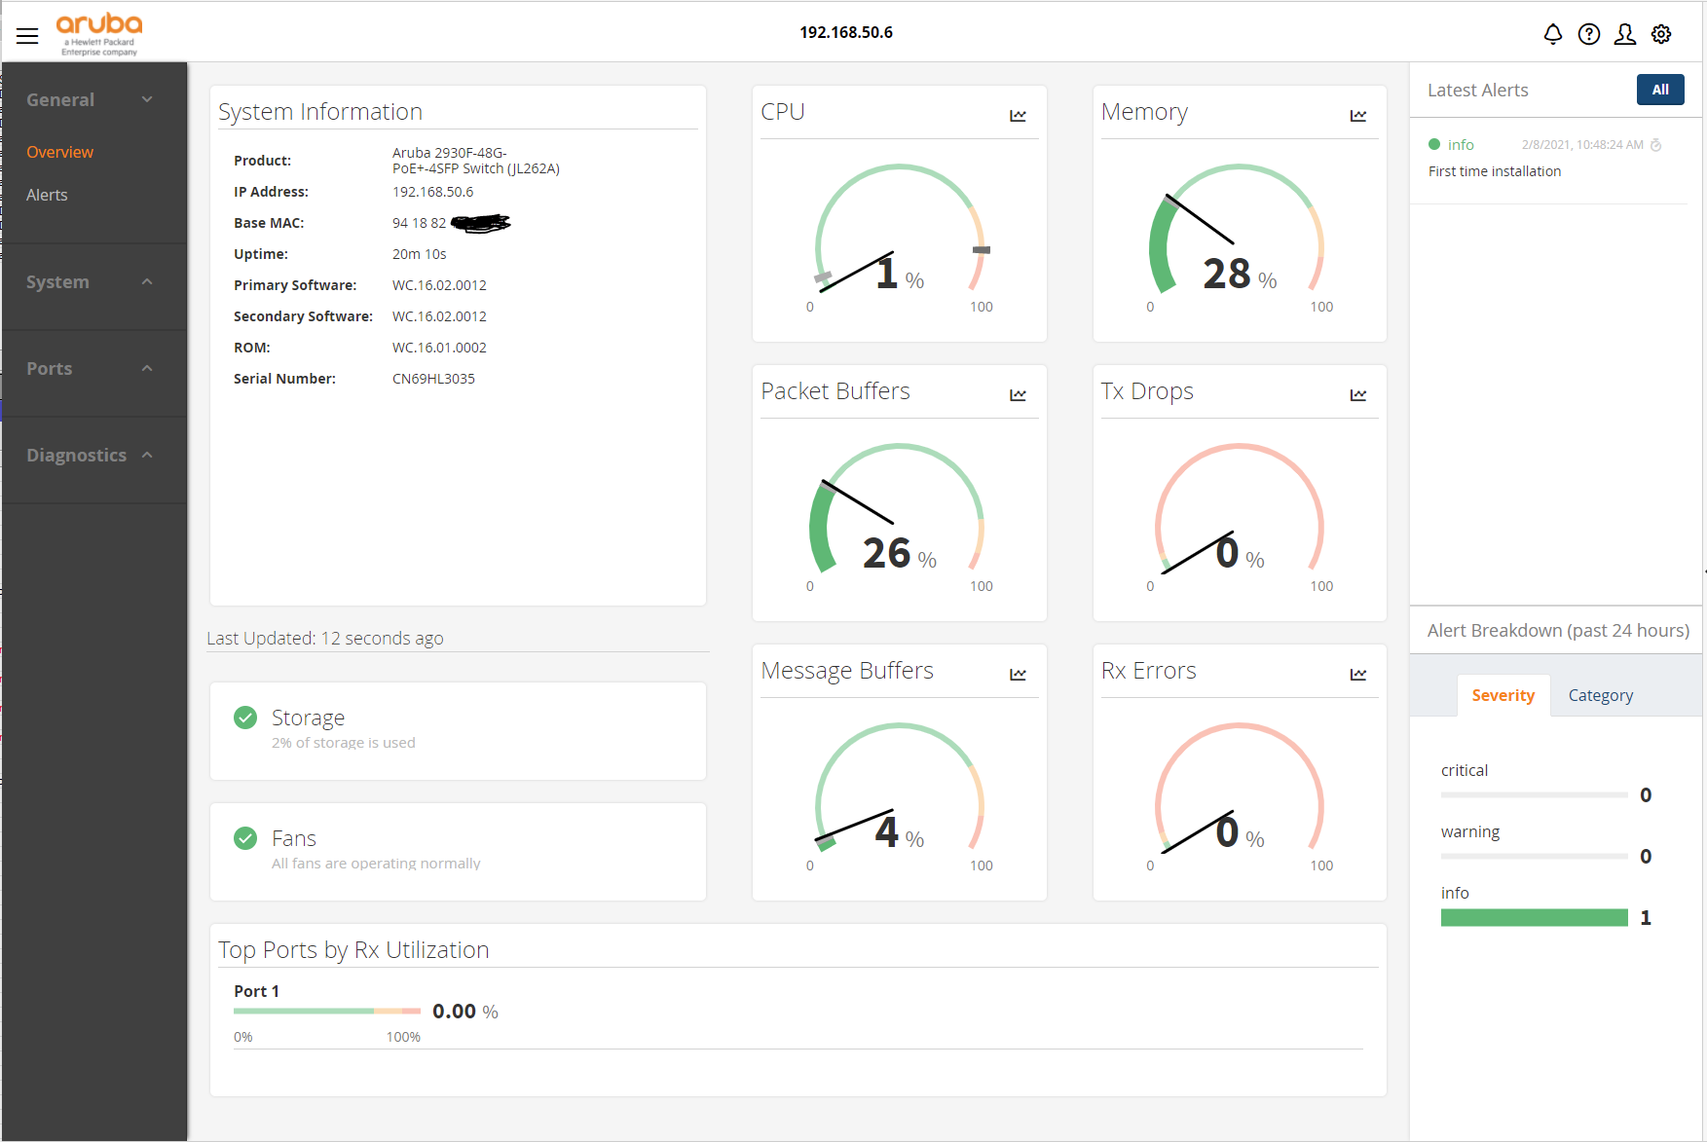Image resolution: width=1707 pixels, height=1142 pixels.
Task: Show the Memory trend chart icon
Action: 1357,116
